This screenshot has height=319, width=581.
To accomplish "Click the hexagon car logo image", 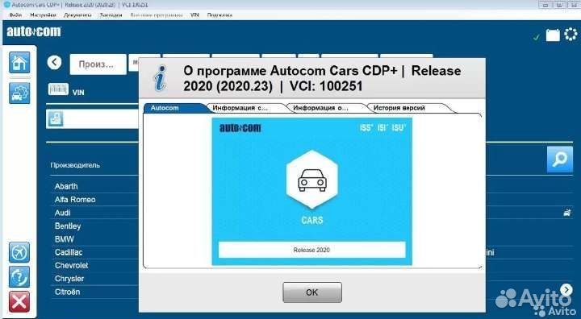I will click(x=312, y=179).
